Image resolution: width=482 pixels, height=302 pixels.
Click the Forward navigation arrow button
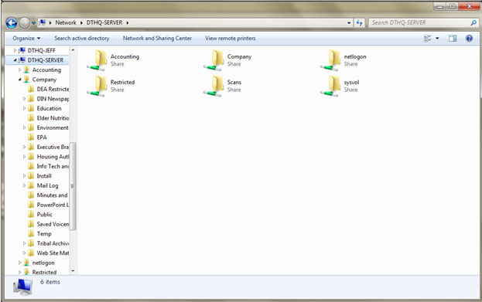point(24,22)
